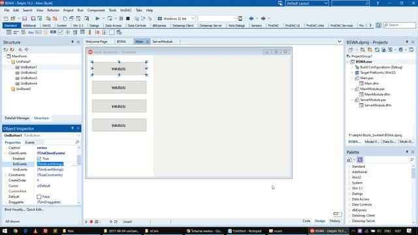
Task: Open the Component menu
Action: 96,10
